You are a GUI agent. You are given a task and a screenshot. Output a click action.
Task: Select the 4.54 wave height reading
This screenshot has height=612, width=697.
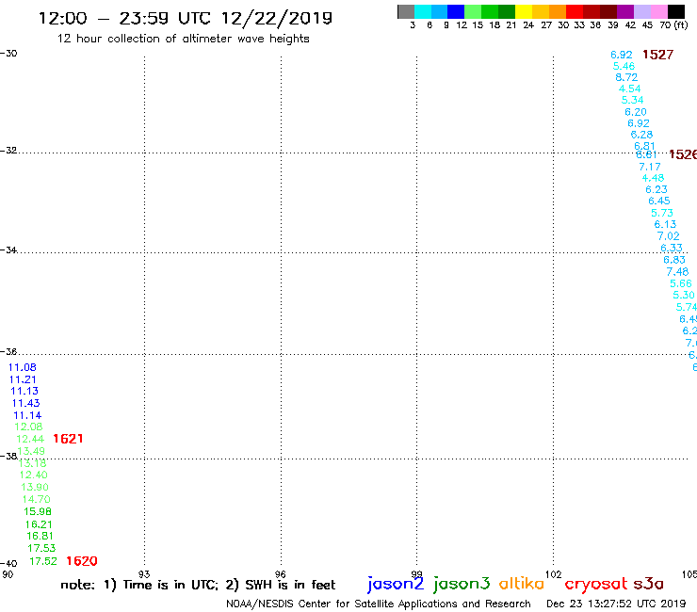[629, 89]
